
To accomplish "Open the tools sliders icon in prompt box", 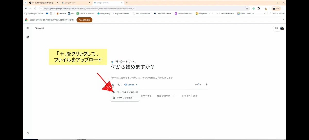I will (119, 85).
